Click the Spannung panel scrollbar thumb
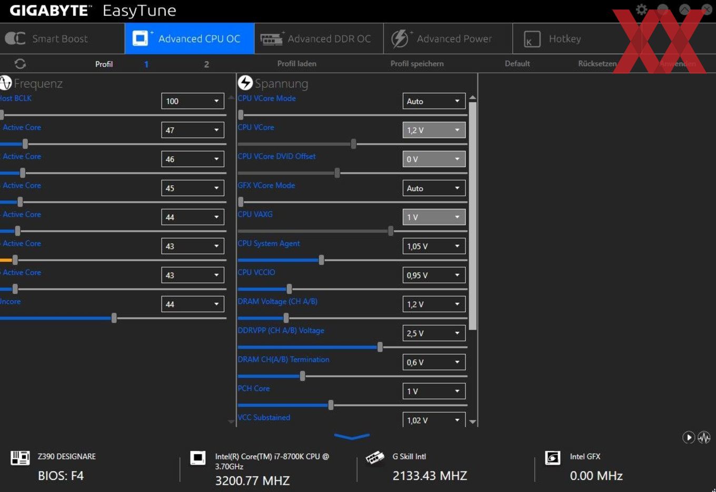The height and width of the screenshot is (492, 716). tap(473, 216)
